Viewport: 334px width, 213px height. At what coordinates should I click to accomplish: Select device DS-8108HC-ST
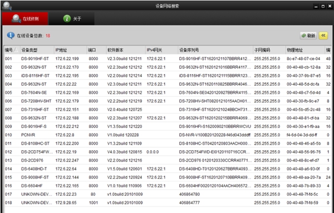[36, 143]
